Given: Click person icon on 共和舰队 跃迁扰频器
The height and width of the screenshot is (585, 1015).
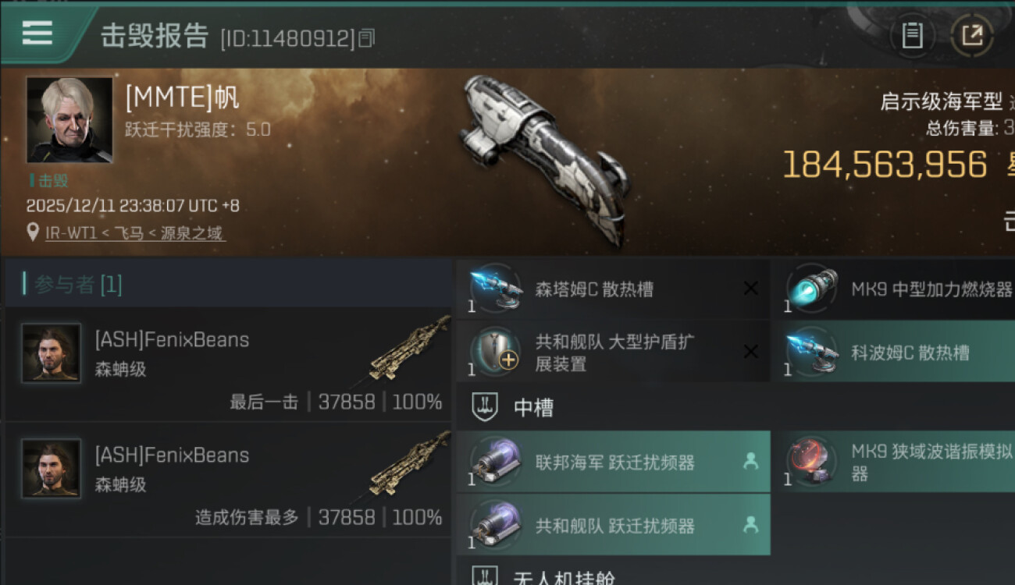Looking at the screenshot, I should coord(750,525).
